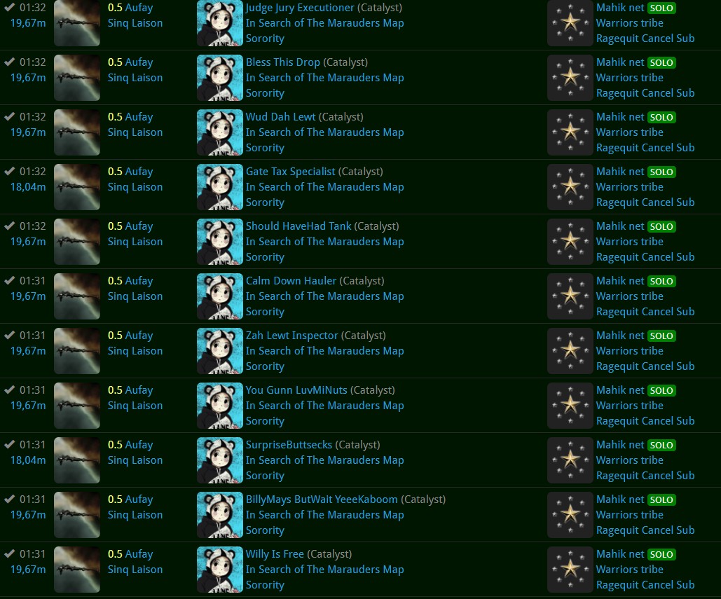The height and width of the screenshot is (599, 721).
Task: Click Sinq Laison region in Bless This Drop row
Action: [x=135, y=78]
